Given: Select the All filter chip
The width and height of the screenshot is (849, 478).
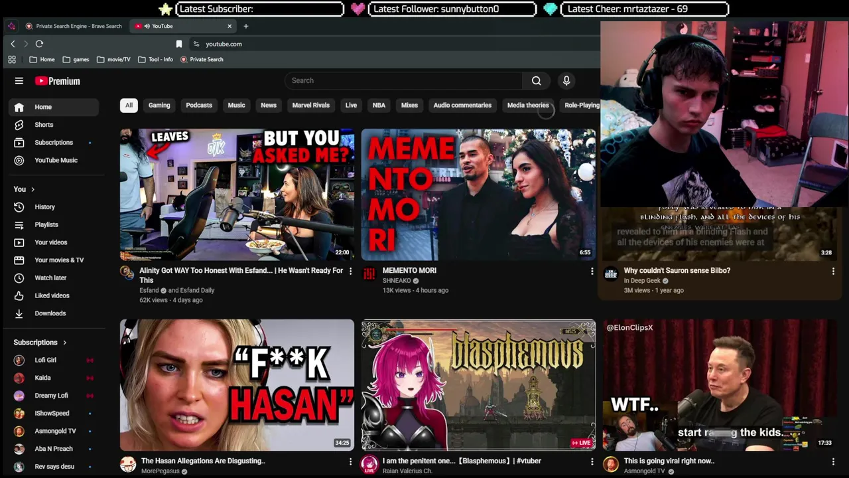Looking at the screenshot, I should click(x=129, y=106).
